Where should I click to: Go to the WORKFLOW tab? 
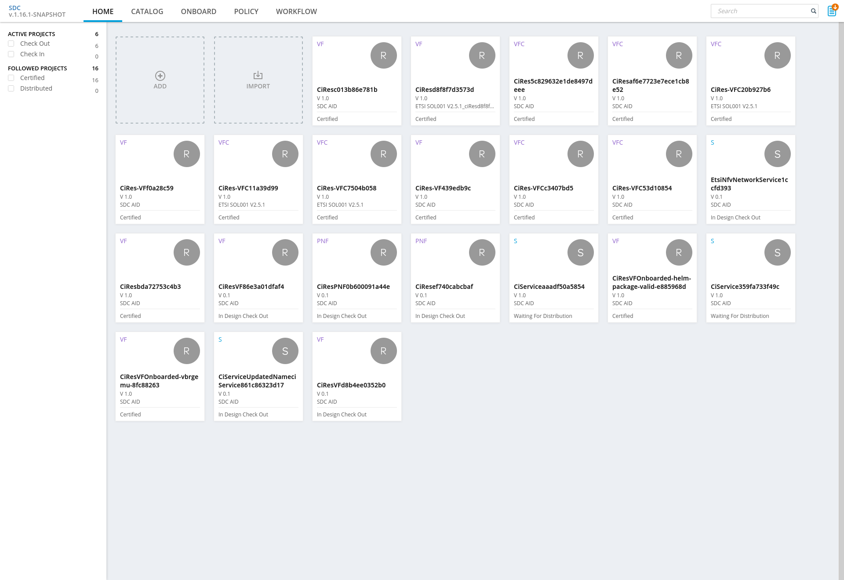pos(296,11)
